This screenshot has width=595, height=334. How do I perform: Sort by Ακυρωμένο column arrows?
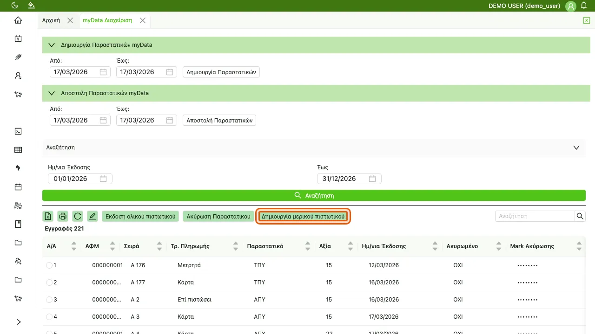pyautogui.click(x=499, y=246)
